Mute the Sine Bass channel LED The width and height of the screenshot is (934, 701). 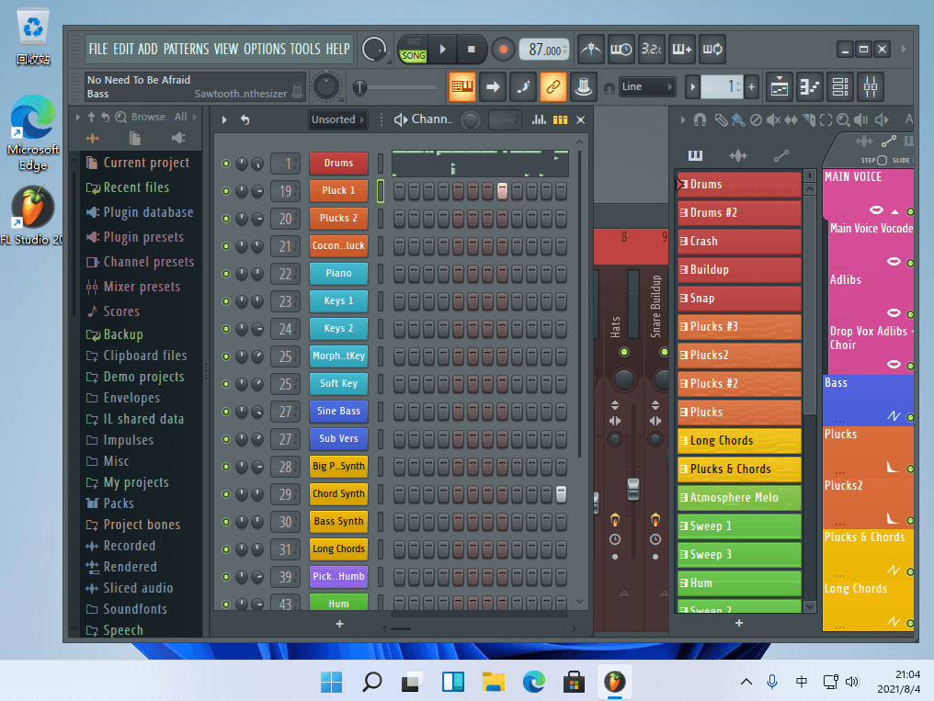click(226, 412)
